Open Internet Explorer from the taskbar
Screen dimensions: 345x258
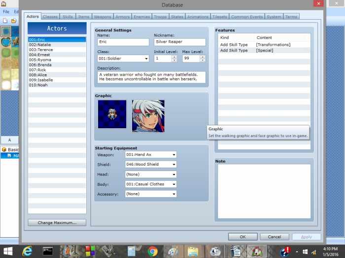point(28,251)
